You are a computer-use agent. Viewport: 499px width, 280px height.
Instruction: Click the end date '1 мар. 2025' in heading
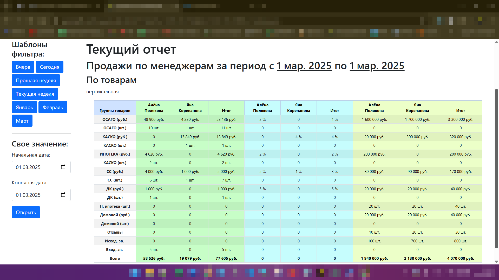coord(377,66)
